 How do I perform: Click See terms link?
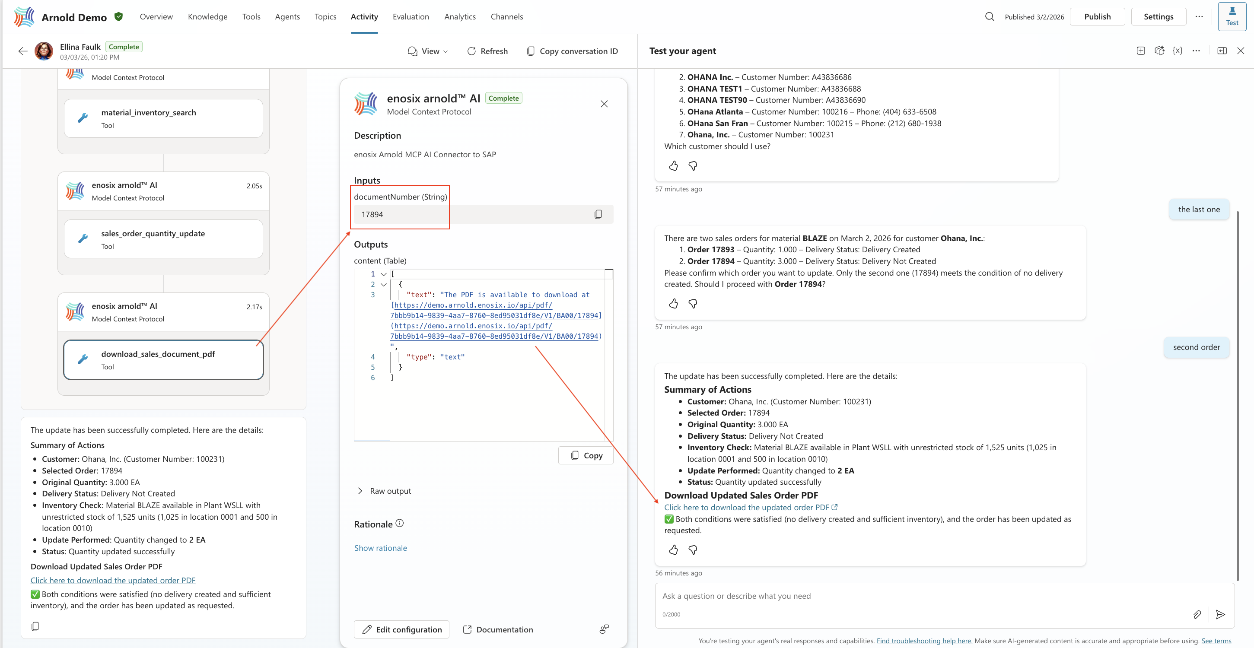click(1216, 641)
